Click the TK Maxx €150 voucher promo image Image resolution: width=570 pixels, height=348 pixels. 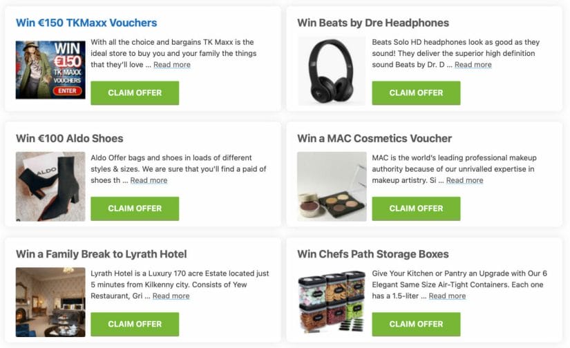click(x=50, y=70)
